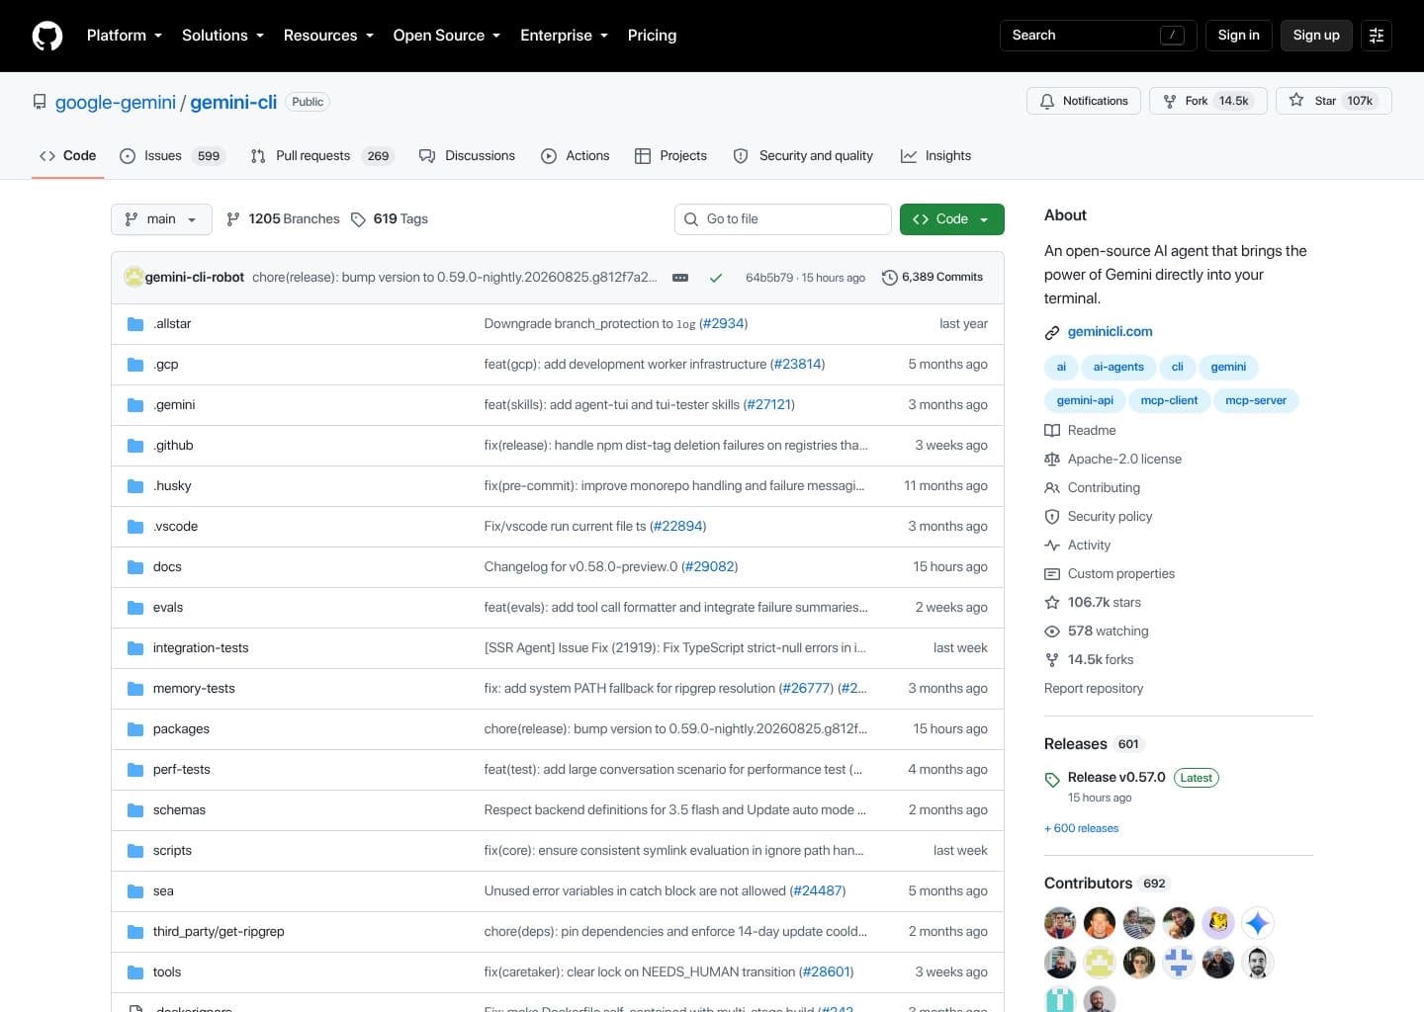Open the Discussions tab
The height and width of the screenshot is (1012, 1424).
pos(467,156)
